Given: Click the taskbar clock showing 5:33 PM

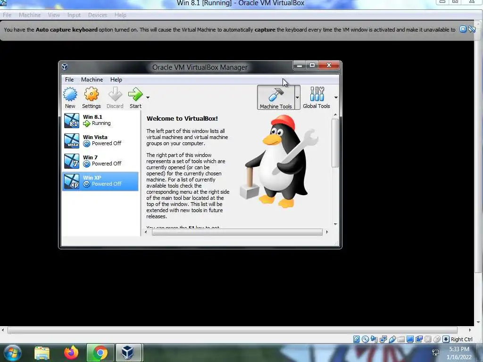Looking at the screenshot, I should coord(459,353).
